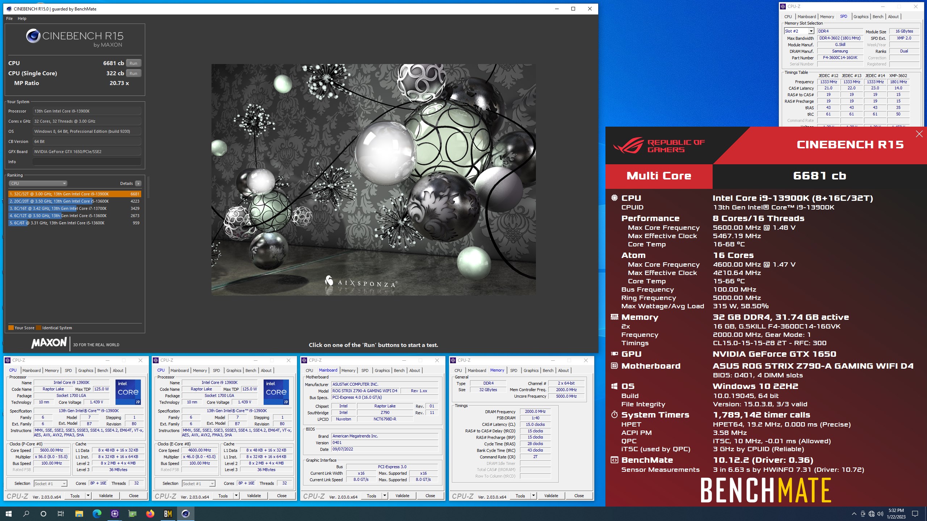Select the Cinebench taskbar icon
927x521 pixels.
click(x=185, y=513)
